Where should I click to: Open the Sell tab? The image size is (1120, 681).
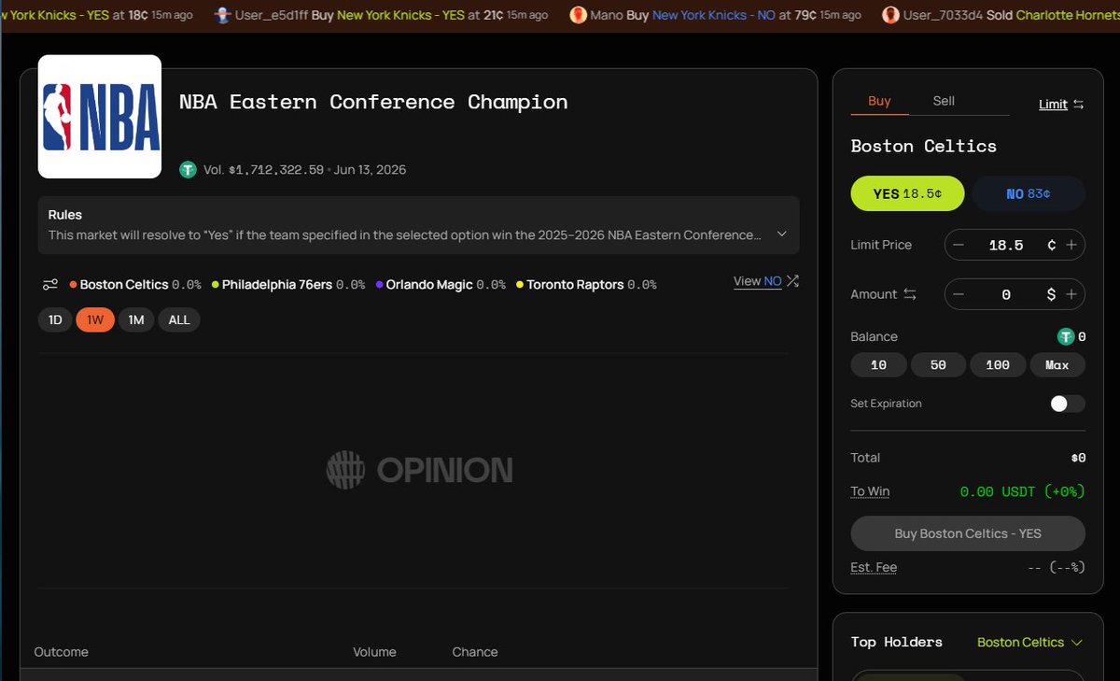(944, 101)
